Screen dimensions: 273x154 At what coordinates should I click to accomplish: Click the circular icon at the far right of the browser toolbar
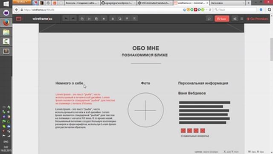pyautogui.click(x=269, y=9)
